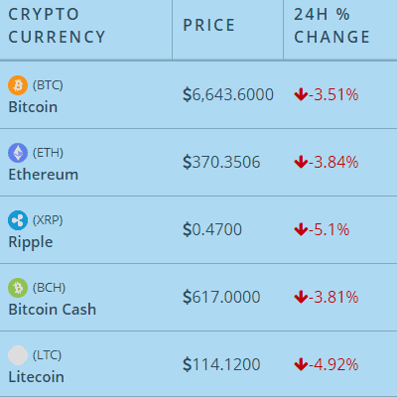
Task: Sort by the 24H % Change header
Action: point(331,26)
